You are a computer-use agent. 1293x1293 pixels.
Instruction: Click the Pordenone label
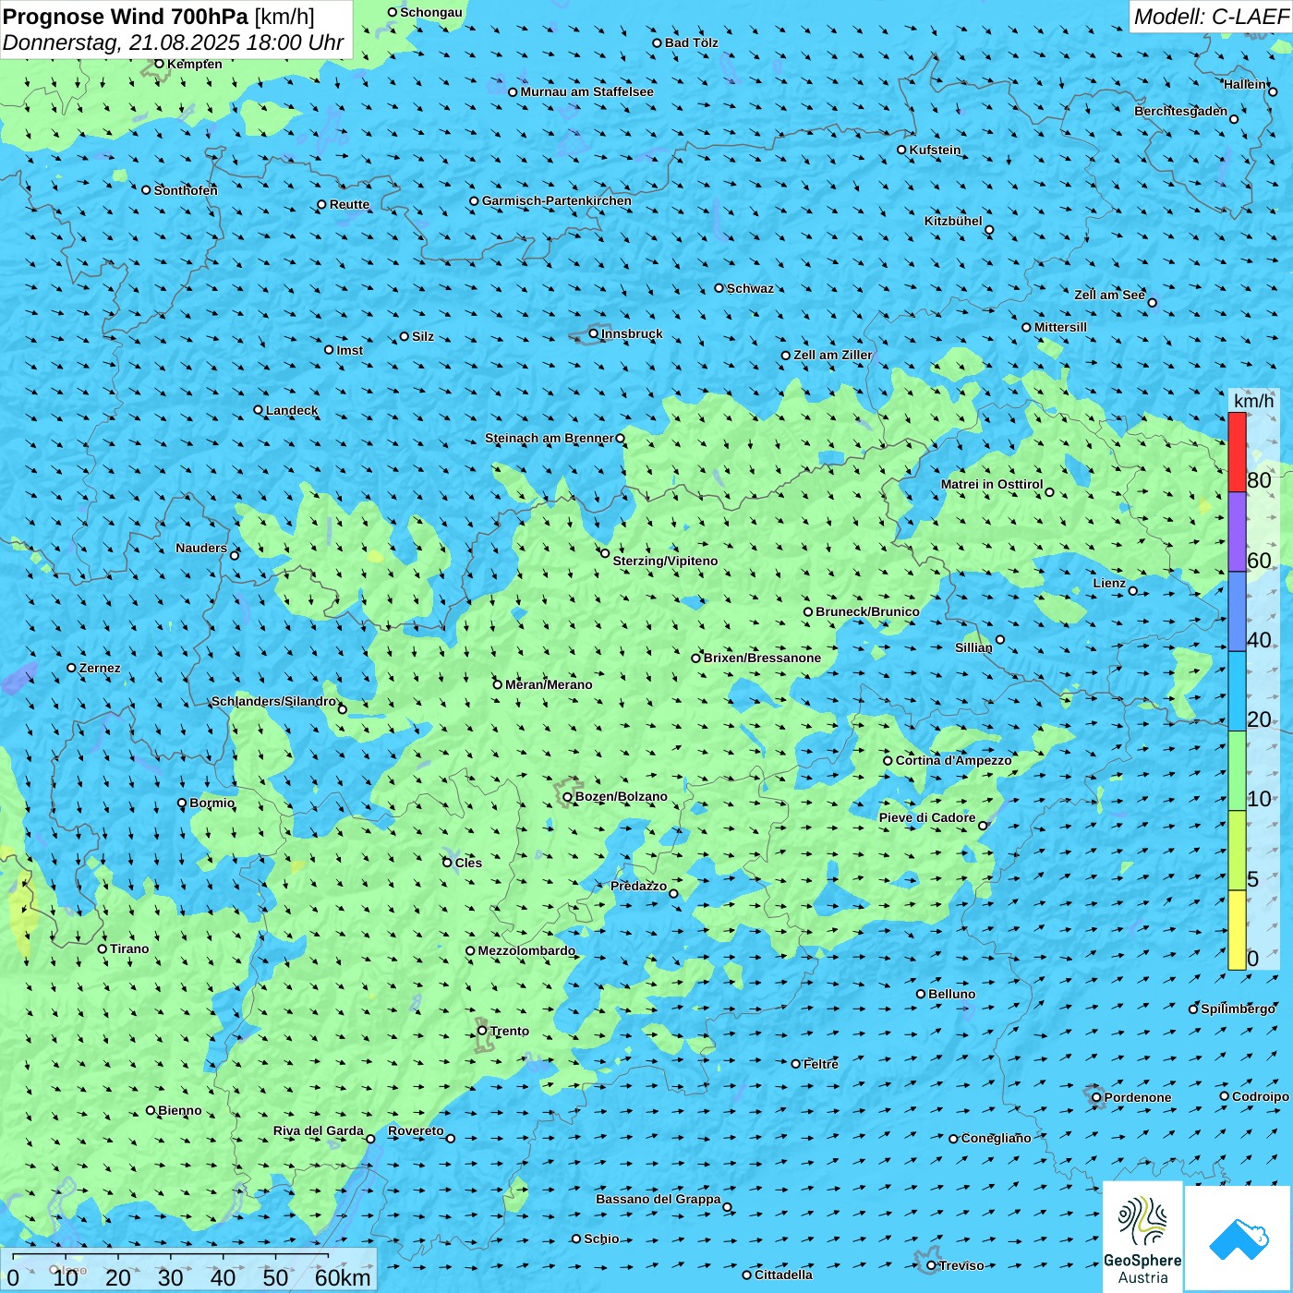(x=1138, y=1097)
